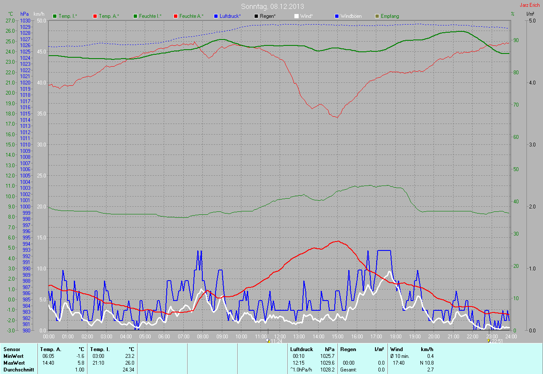
Task: Click the Temp. A. column header
Action: pyautogui.click(x=50, y=349)
